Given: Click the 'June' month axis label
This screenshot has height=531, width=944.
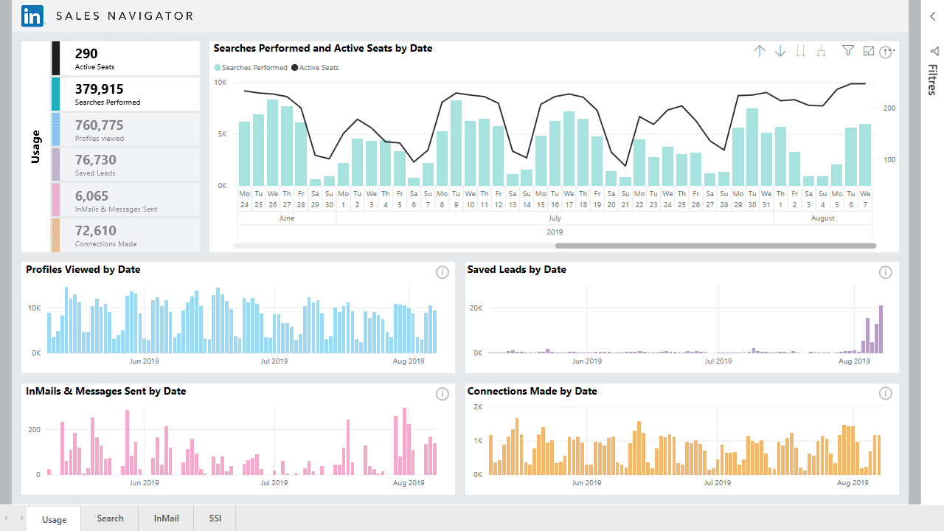Looking at the screenshot, I should click(287, 218).
